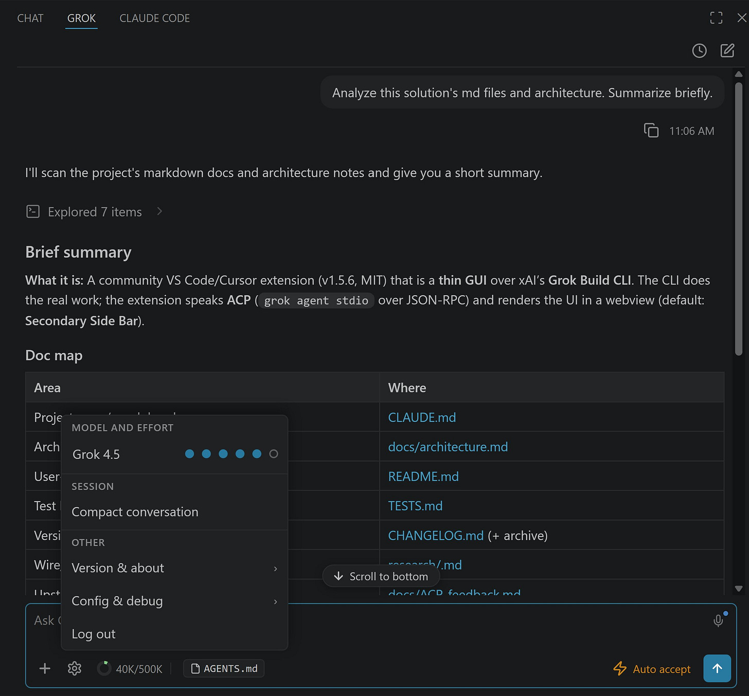Close the panel with X icon
This screenshot has height=696, width=749.
tap(742, 18)
